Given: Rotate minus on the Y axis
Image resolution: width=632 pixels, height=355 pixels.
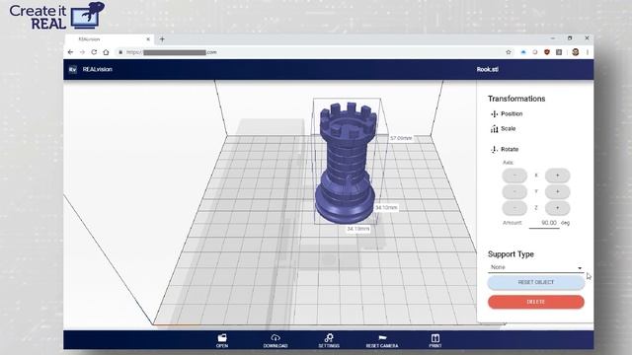Looking at the screenshot, I should (x=514, y=191).
